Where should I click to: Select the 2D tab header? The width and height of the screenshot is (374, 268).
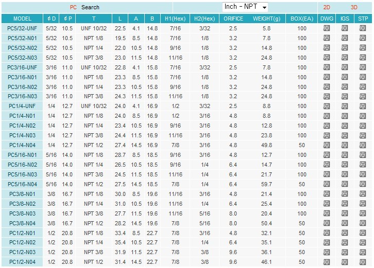(x=327, y=8)
